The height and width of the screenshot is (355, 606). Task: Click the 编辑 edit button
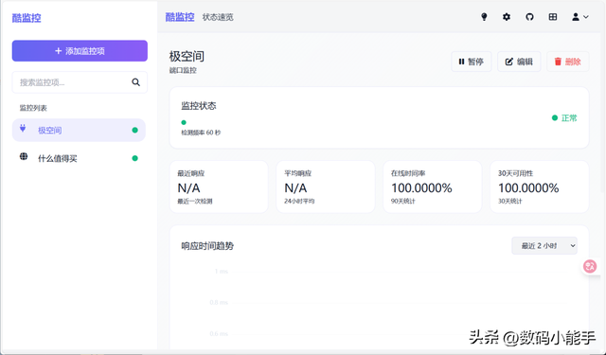(x=519, y=62)
